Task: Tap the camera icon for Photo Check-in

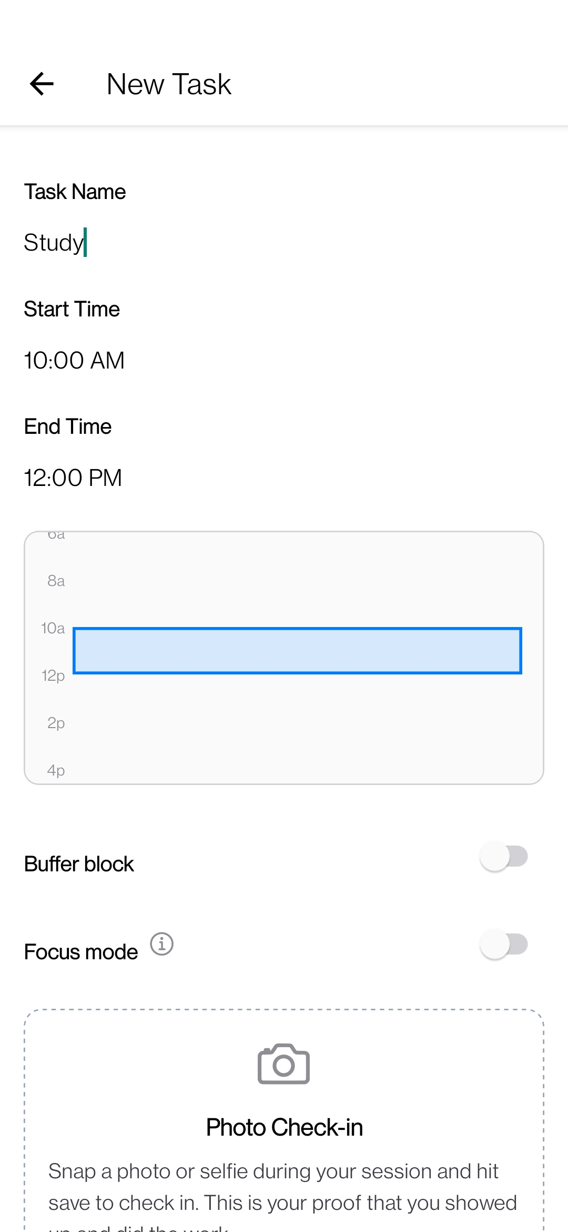Action: [x=283, y=1064]
